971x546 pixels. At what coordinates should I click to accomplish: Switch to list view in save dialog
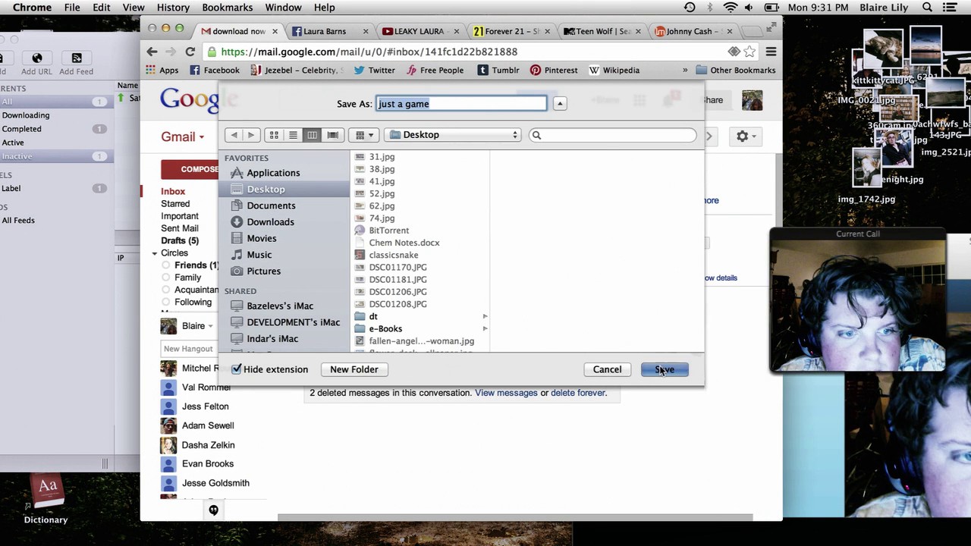[x=293, y=135]
